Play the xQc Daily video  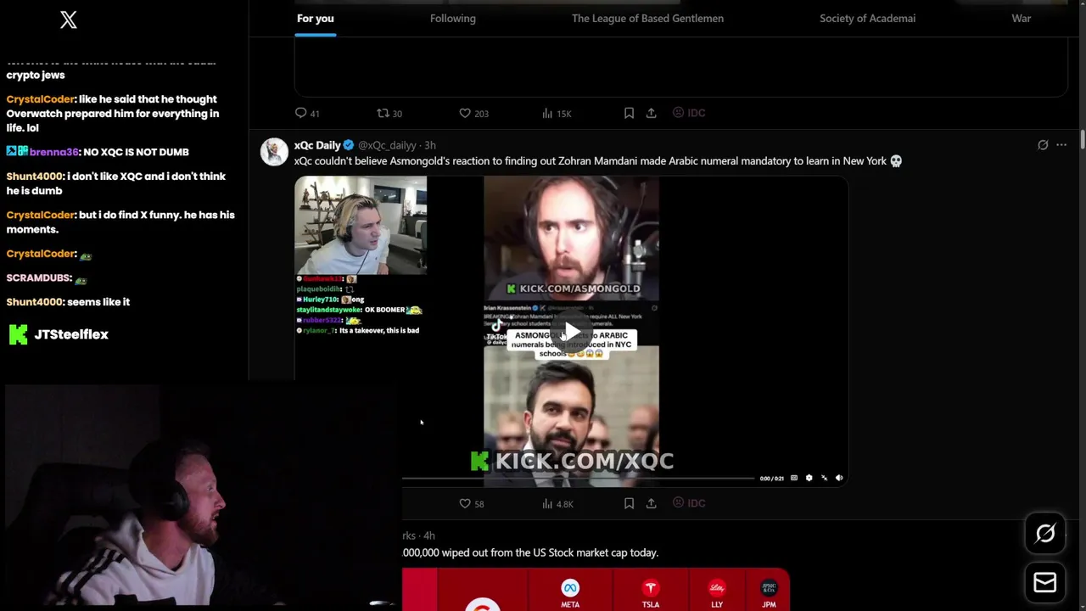[571, 331]
